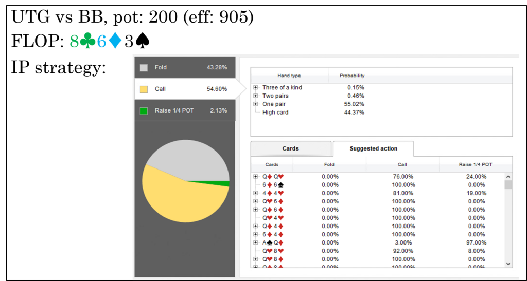Sort by the Probability column header
The image size is (527, 281).
(x=352, y=76)
